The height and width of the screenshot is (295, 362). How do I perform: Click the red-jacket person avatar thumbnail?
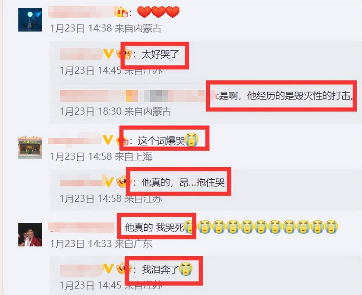(x=30, y=235)
